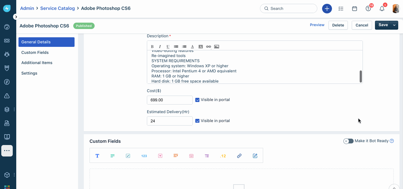
Task: Open the tasks checklist icon
Action: (x=341, y=9)
